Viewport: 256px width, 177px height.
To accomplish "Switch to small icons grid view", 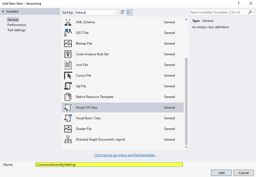I will [x=123, y=12].
